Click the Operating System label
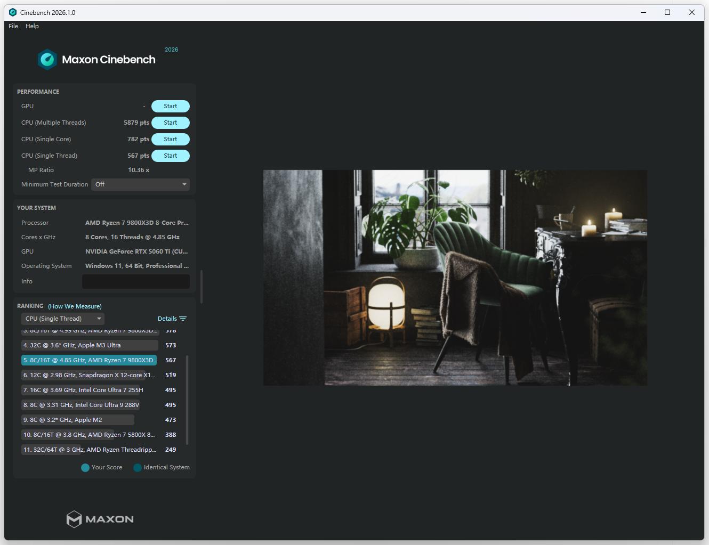This screenshot has width=709, height=545. point(46,266)
